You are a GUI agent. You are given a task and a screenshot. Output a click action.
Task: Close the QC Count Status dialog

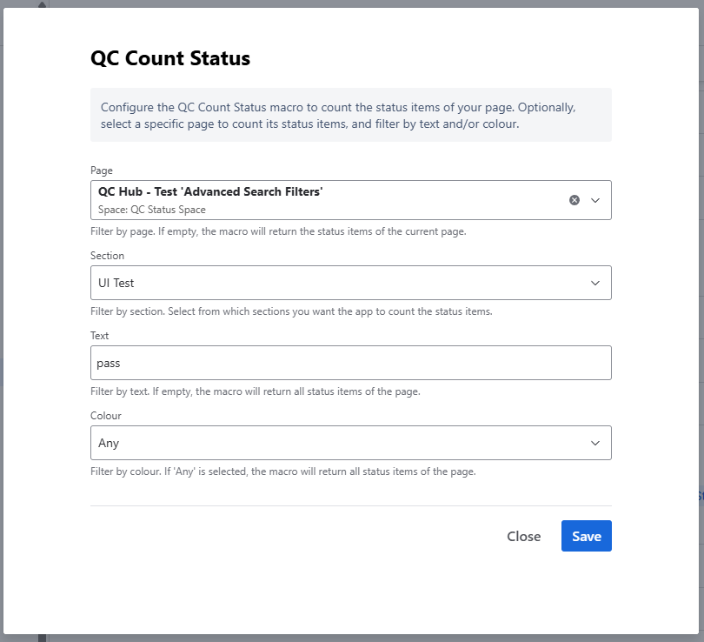pos(523,536)
